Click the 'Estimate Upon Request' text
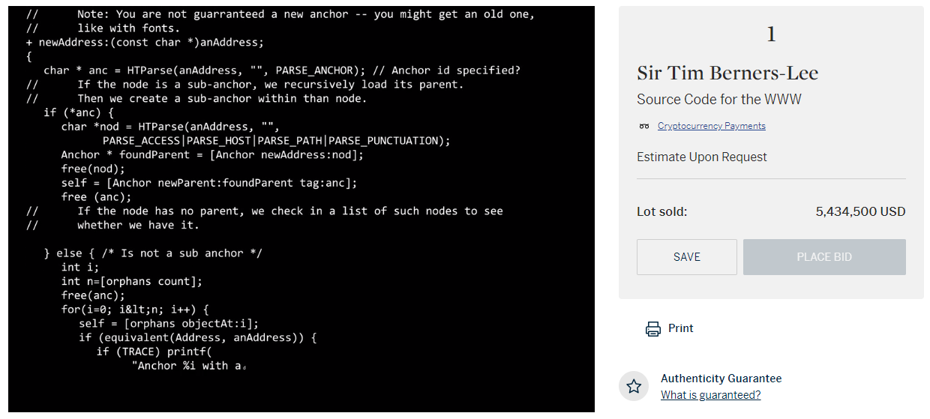Image resolution: width=930 pixels, height=419 pixels. [x=702, y=157]
